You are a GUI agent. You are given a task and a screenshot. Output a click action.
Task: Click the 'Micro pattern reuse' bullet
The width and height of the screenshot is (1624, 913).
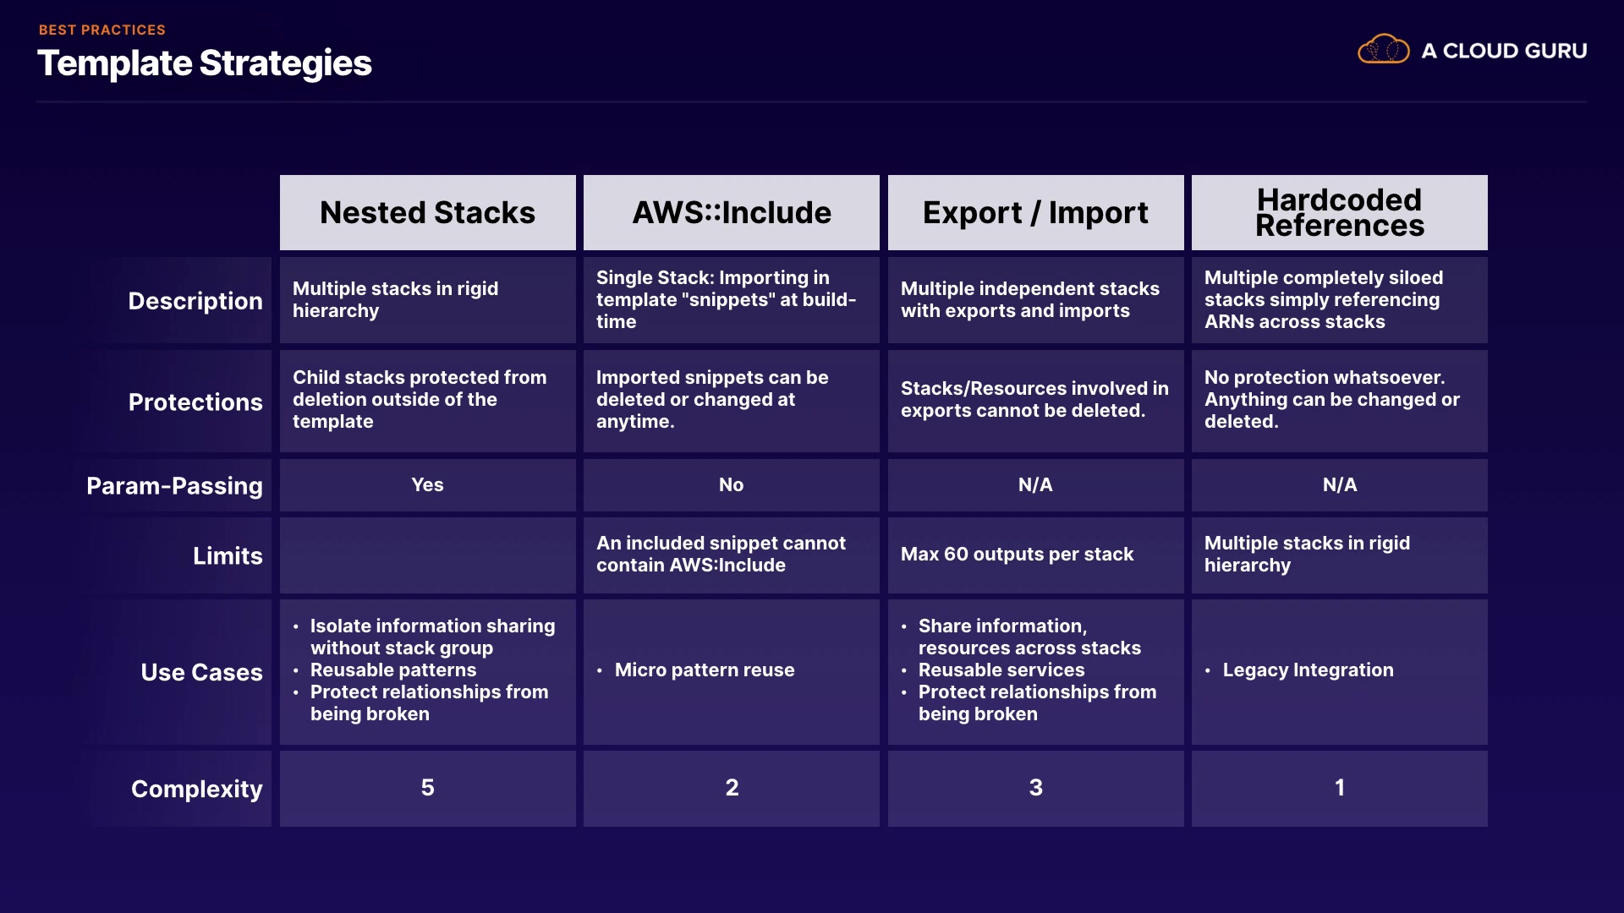[x=704, y=670]
